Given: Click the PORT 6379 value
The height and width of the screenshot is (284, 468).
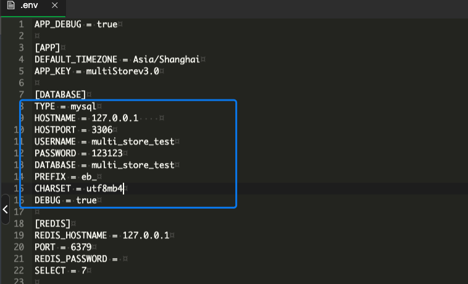Looking at the screenshot, I should [x=78, y=247].
